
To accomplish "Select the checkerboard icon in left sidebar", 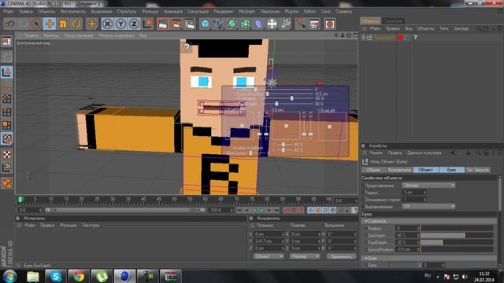I will click(6, 154).
